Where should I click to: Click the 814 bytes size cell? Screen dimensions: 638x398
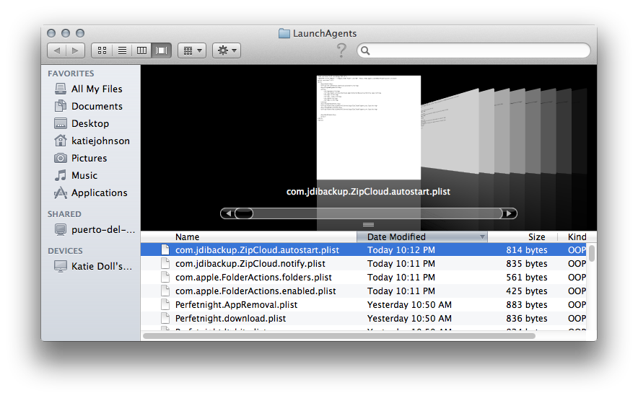[x=527, y=250]
